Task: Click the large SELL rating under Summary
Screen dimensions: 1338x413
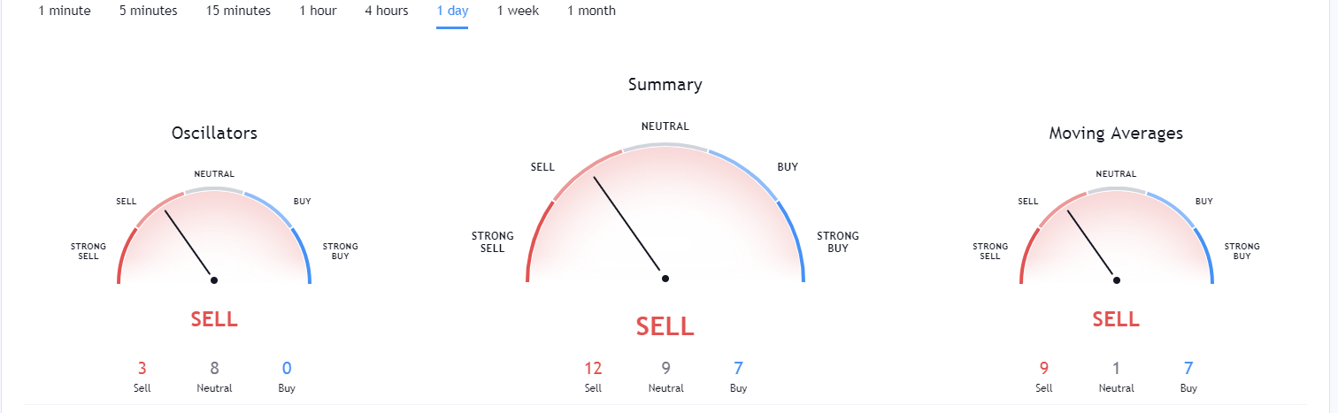Action: (665, 325)
